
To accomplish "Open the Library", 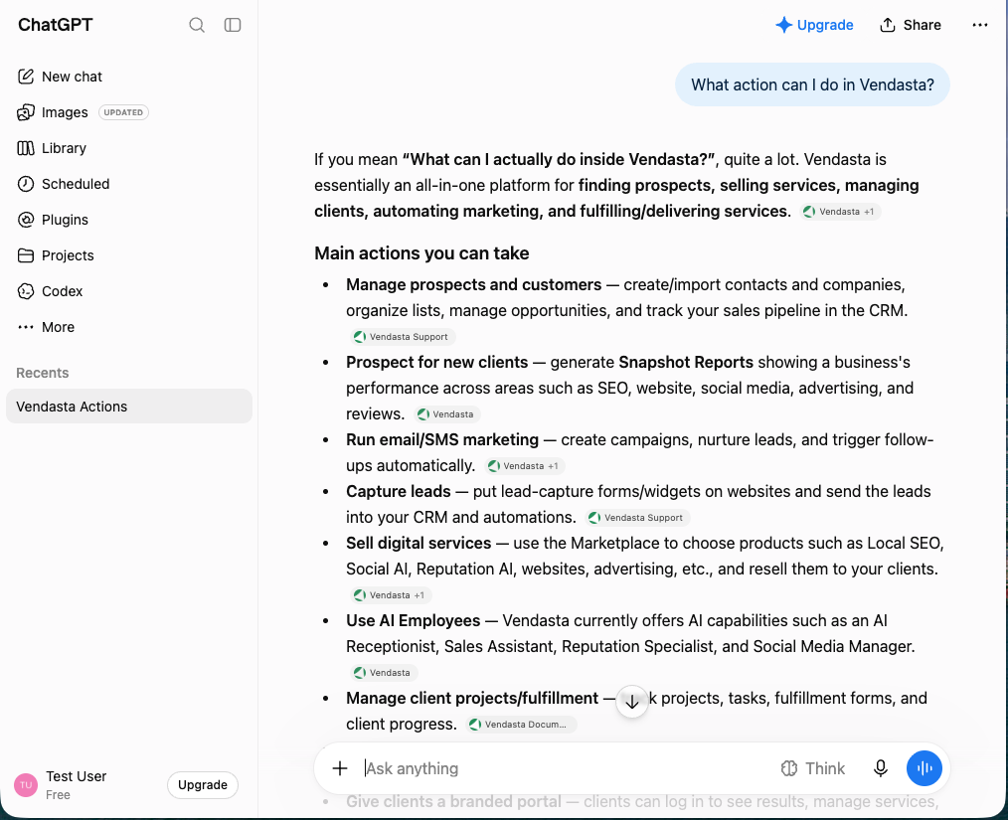I will coord(52,148).
